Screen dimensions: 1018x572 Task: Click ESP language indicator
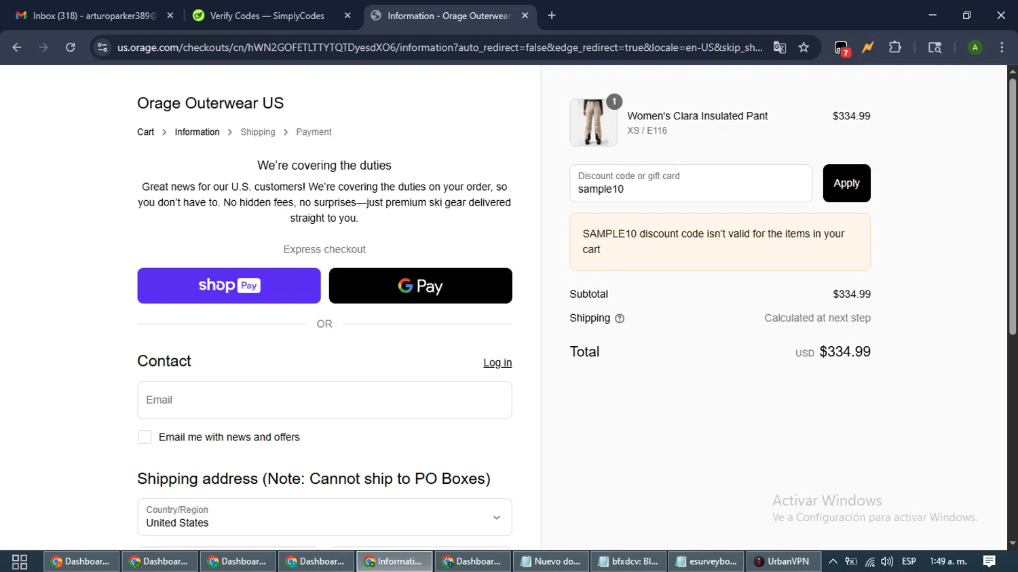909,562
